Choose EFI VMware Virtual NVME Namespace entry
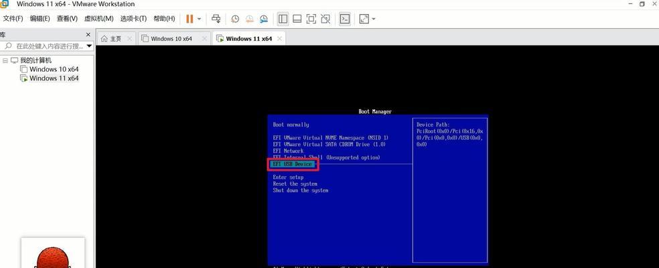This screenshot has width=659, height=268. [x=330, y=137]
